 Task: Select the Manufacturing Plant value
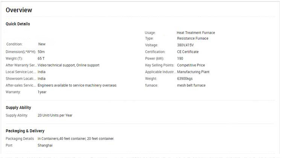[193, 72]
